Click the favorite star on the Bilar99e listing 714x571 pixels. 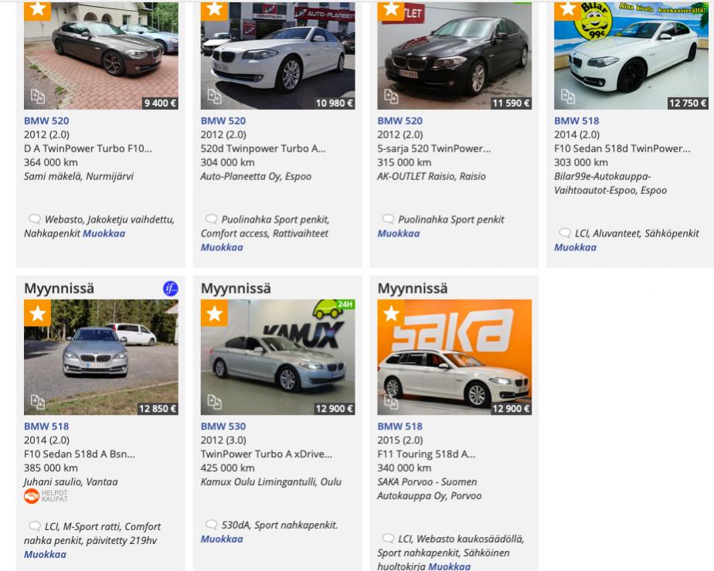[x=568, y=9]
